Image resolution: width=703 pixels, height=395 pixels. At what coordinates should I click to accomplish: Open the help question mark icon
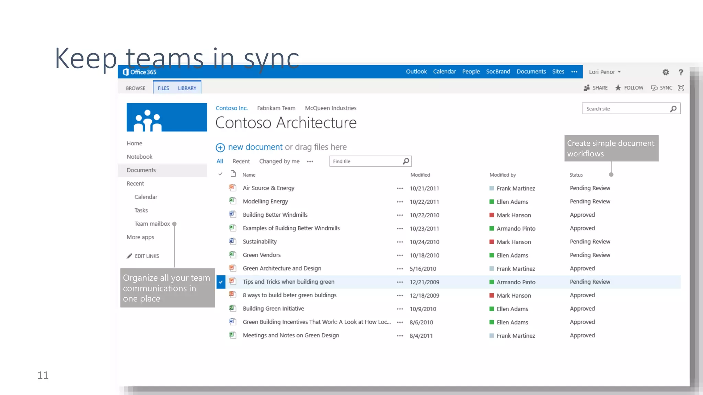(681, 72)
